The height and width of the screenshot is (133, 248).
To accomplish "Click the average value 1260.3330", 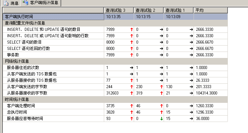I will pyautogui.click(x=205, y=106).
